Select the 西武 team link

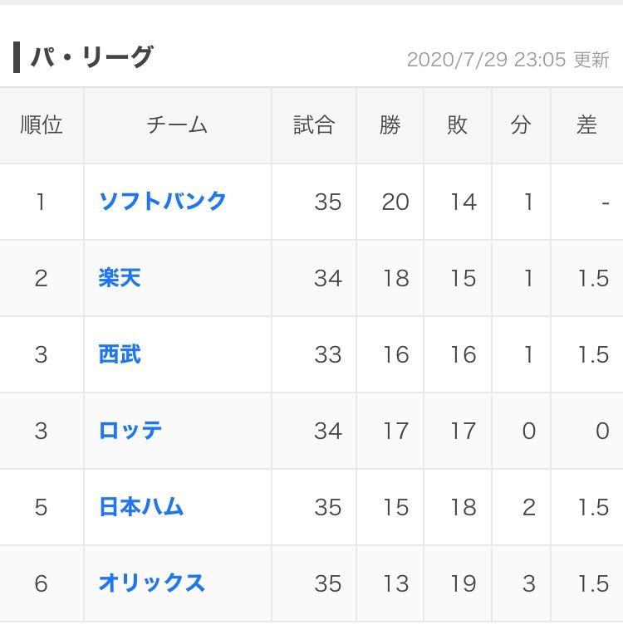[x=120, y=354]
